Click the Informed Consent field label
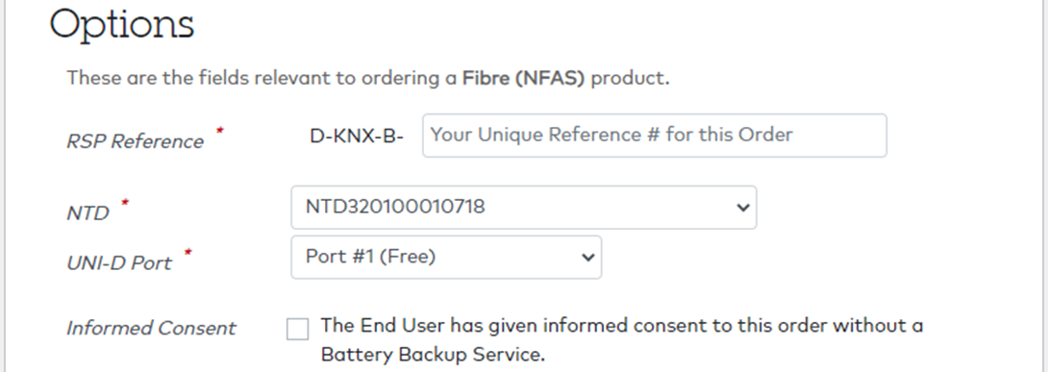1048x372 pixels. pyautogui.click(x=151, y=329)
